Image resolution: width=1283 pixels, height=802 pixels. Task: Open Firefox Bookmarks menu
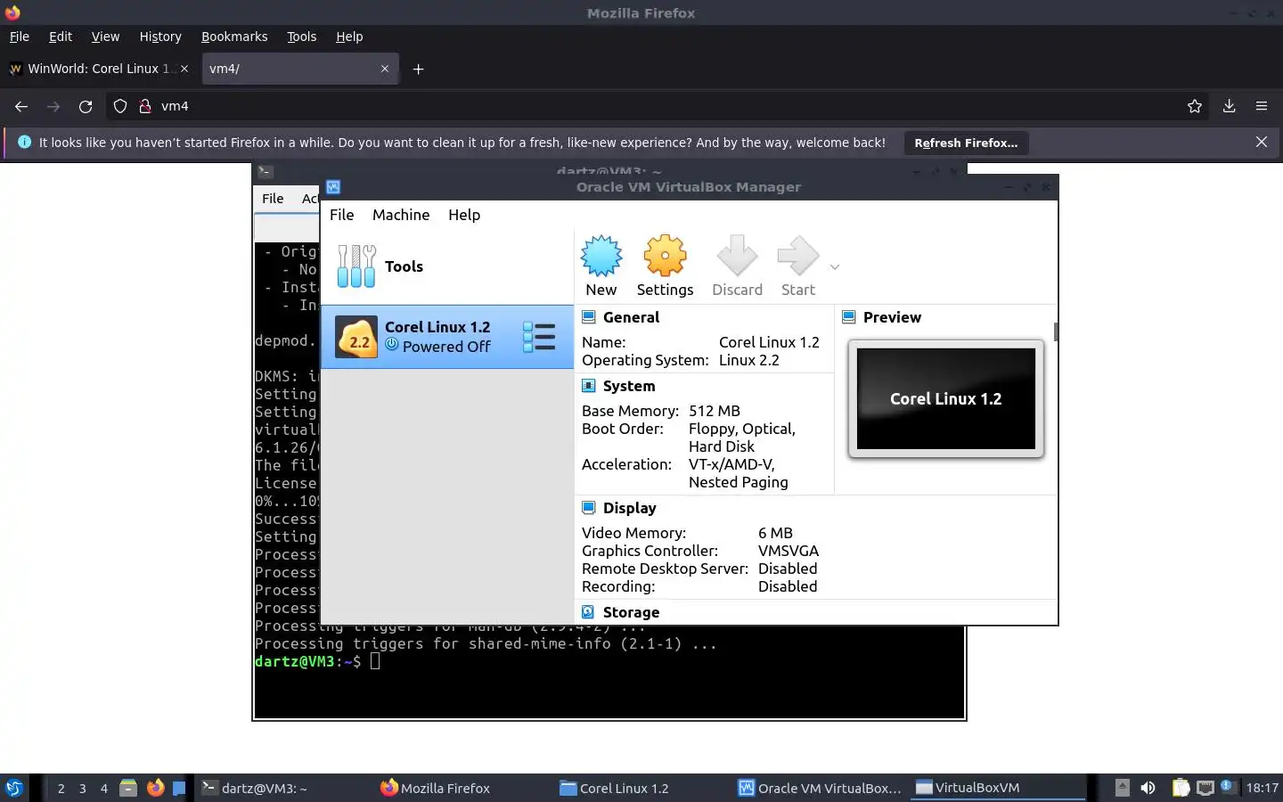234,37
